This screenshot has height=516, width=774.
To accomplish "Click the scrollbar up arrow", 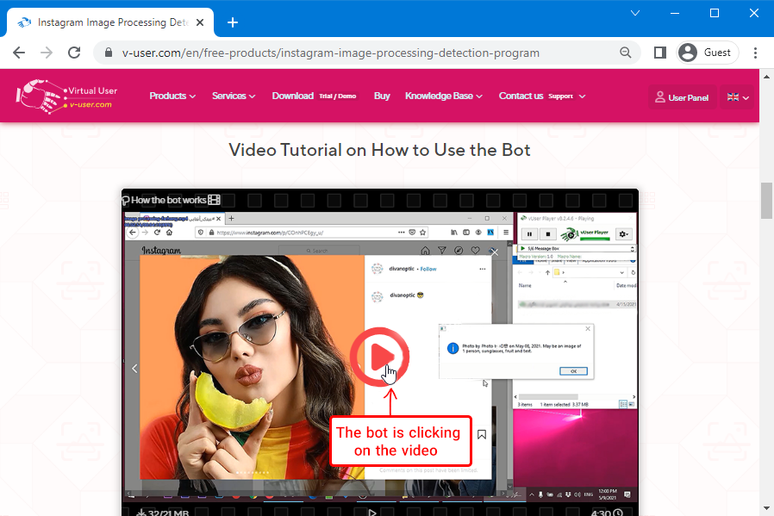I will 766,77.
